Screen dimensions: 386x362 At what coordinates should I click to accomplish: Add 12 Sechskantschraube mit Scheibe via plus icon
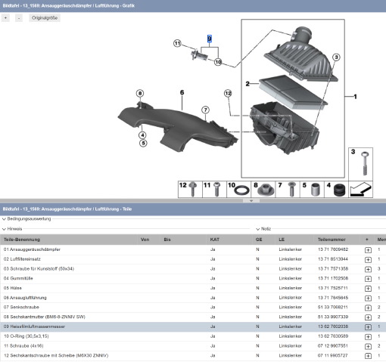click(x=368, y=356)
